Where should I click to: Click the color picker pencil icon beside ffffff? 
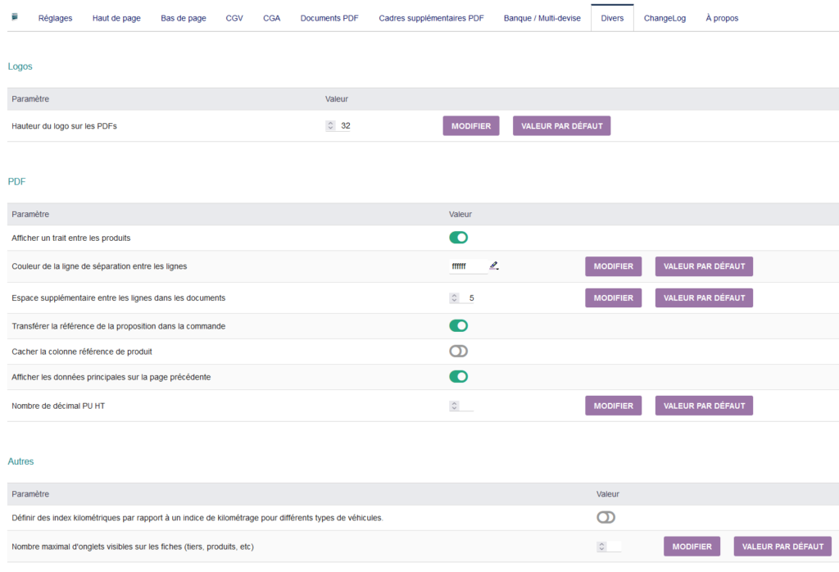[494, 266]
